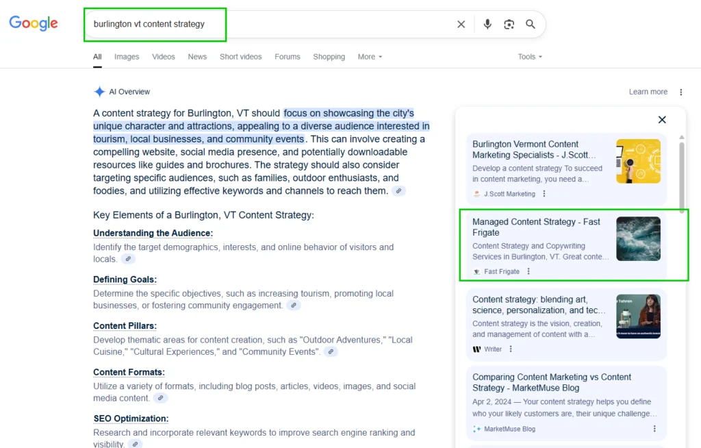Image resolution: width=701 pixels, height=448 pixels.
Task: Start voice search with microphone icon
Action: [x=487, y=24]
